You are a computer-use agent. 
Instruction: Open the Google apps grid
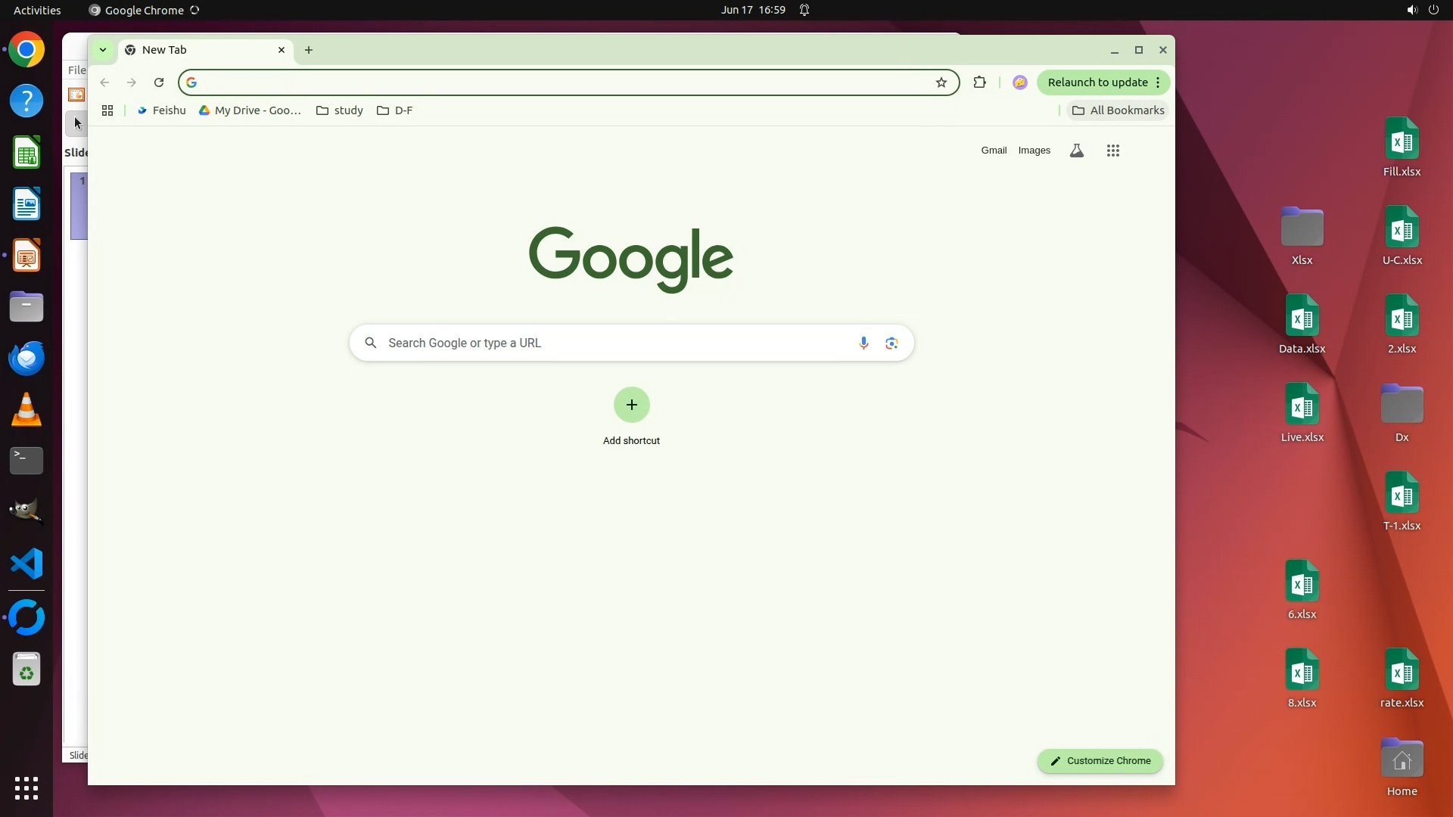[1112, 151]
